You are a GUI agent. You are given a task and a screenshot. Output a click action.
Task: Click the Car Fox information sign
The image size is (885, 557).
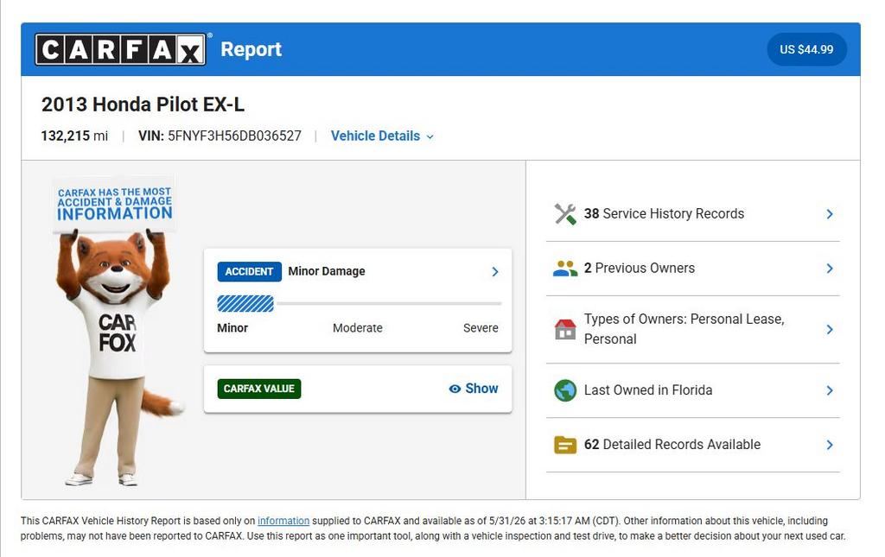tap(115, 204)
